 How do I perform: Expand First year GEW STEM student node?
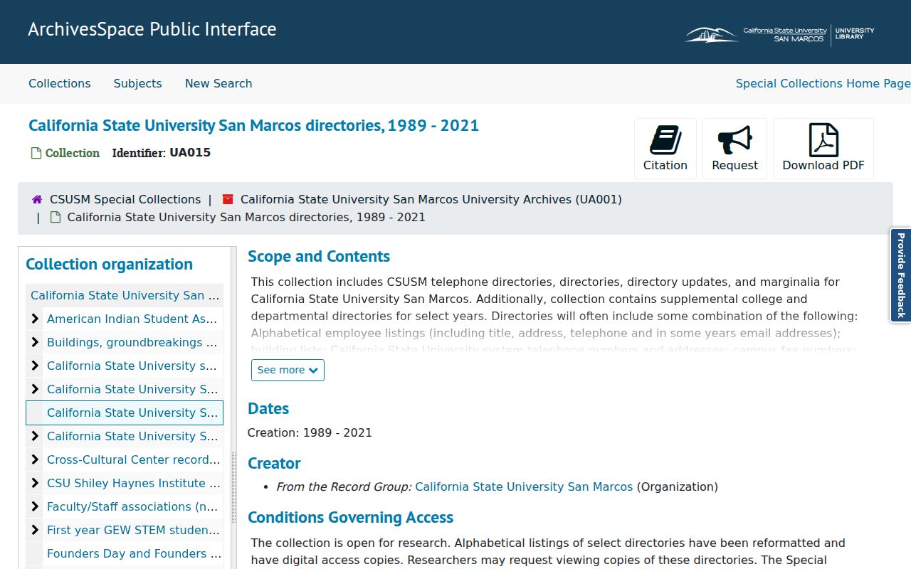pos(35,531)
